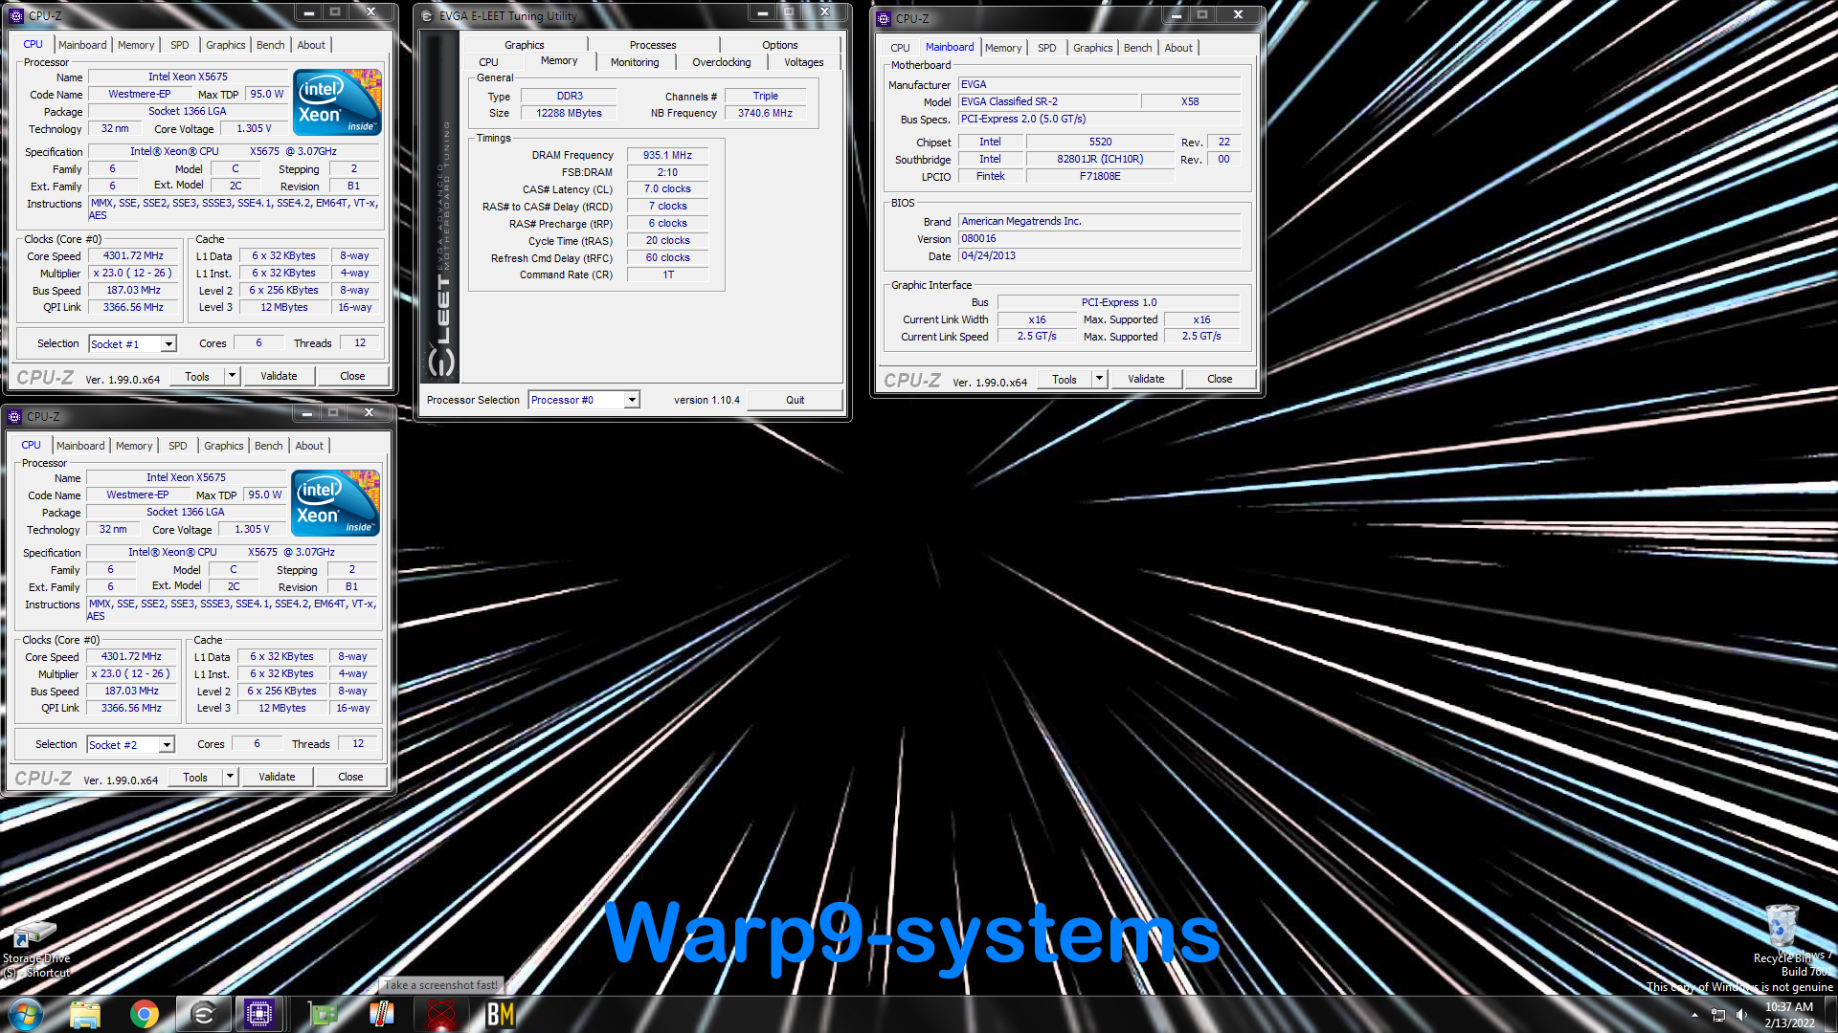Click CPU-Z title icon in Mainboard window

point(884,18)
